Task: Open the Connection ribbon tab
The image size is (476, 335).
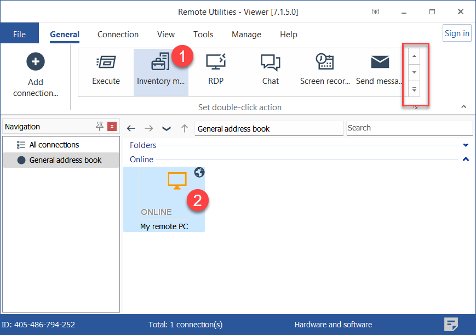Action: pos(118,34)
